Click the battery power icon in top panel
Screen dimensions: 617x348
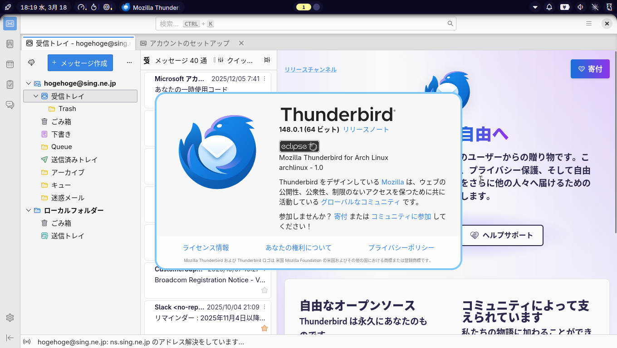coord(565,7)
